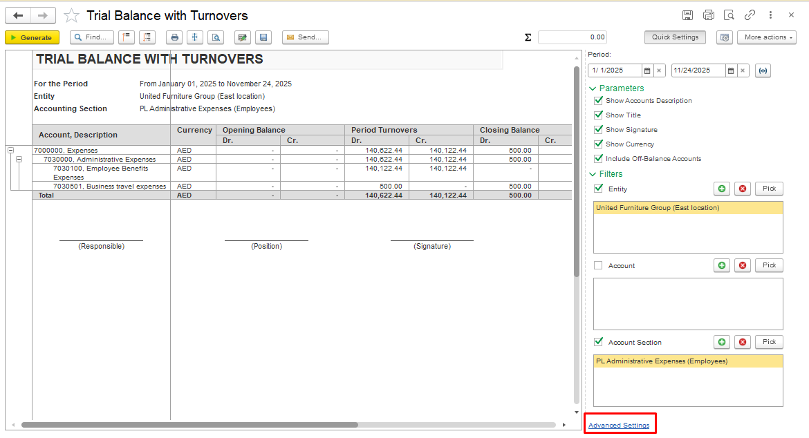Image resolution: width=809 pixels, height=438 pixels.
Task: Click the horizontal scrollbar under the report
Action: (x=189, y=425)
